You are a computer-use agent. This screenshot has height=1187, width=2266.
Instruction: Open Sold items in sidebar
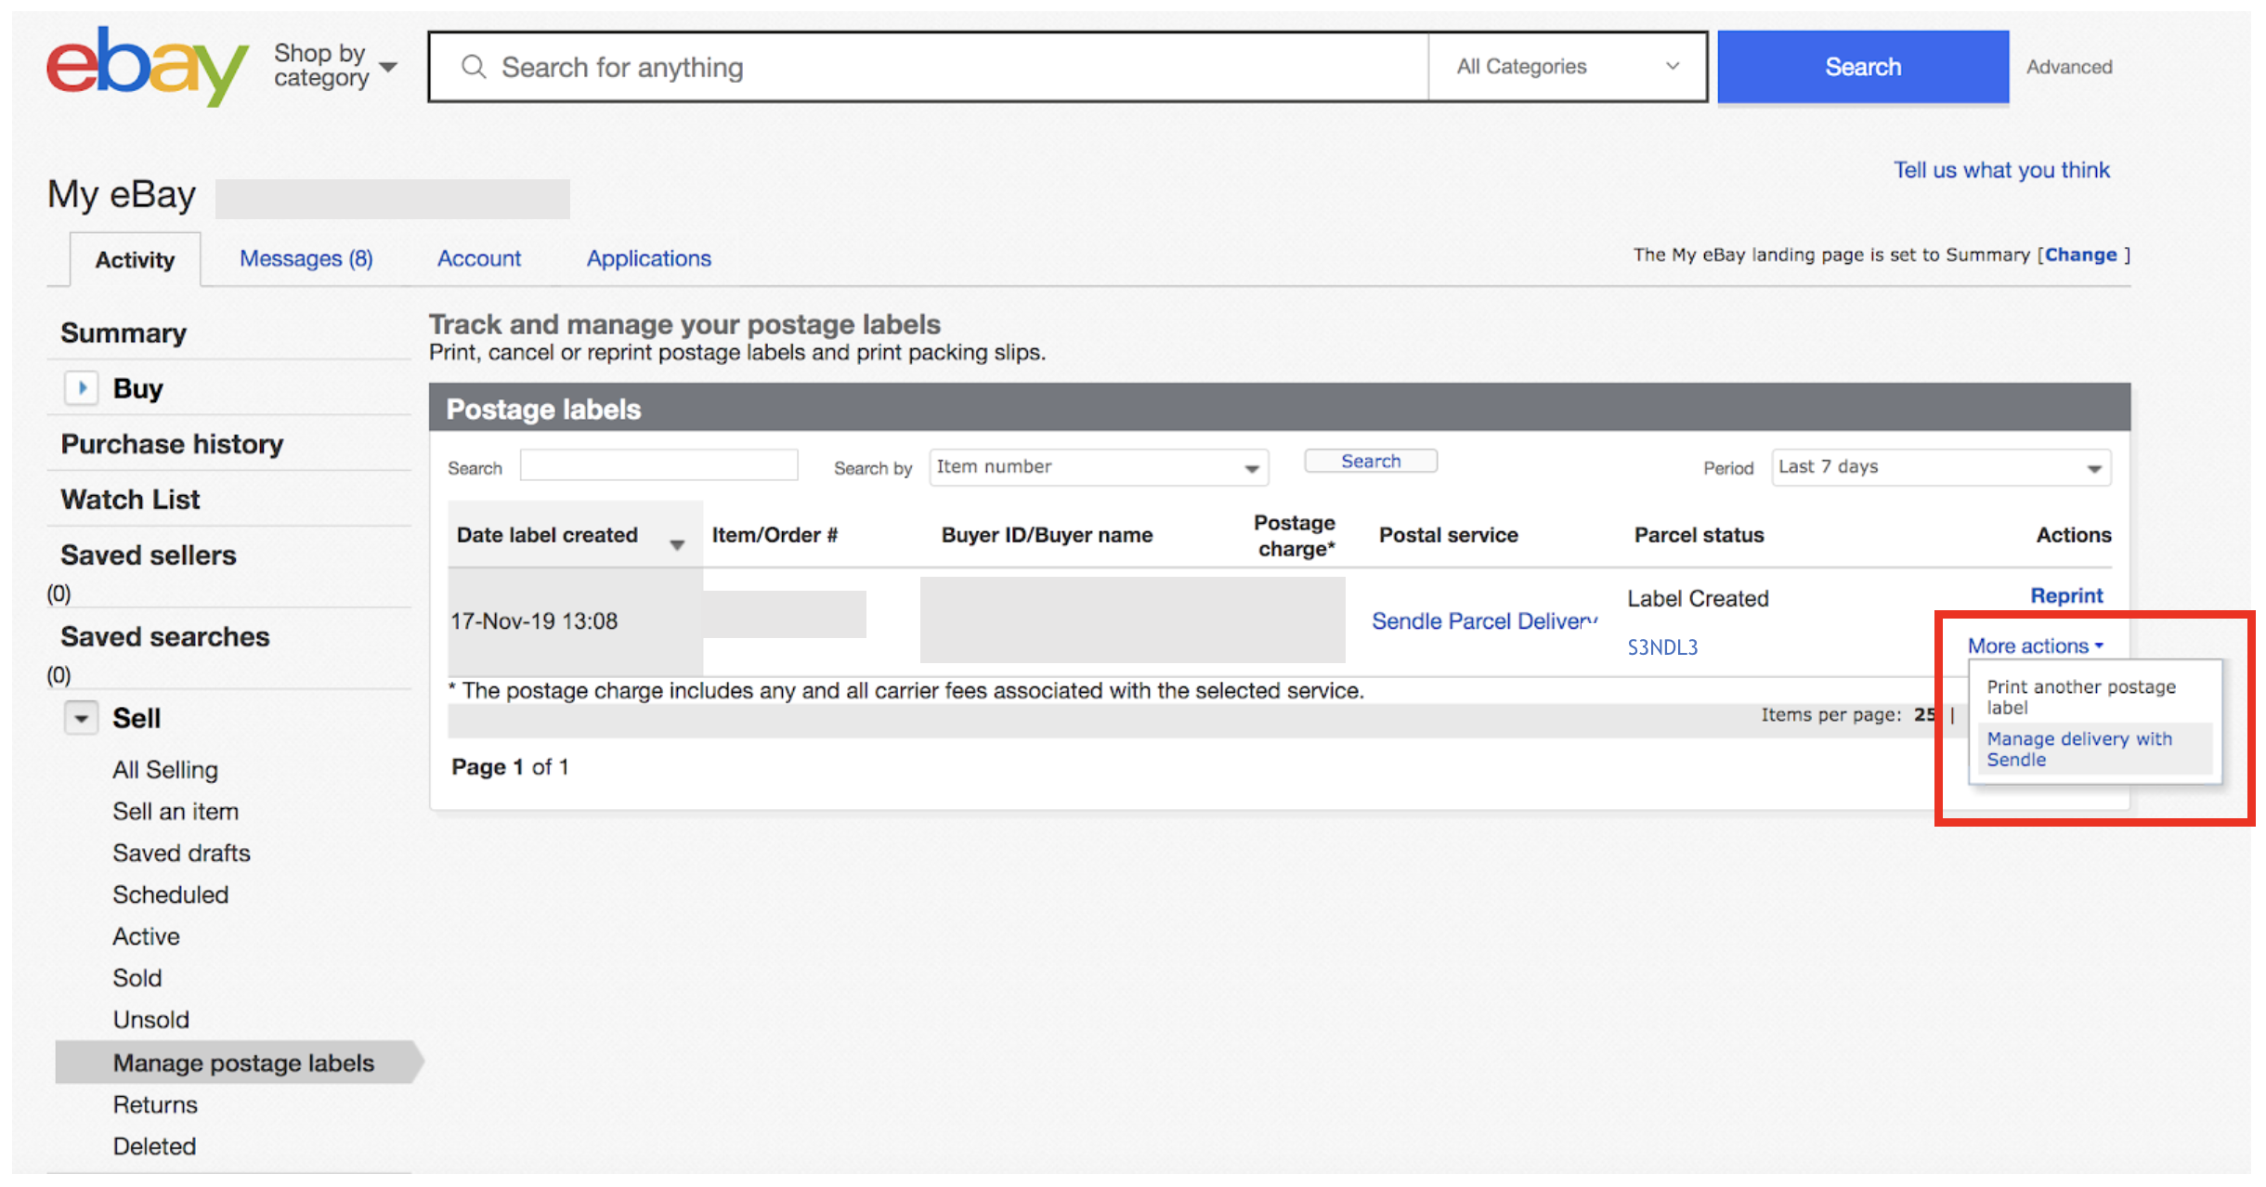click(137, 979)
